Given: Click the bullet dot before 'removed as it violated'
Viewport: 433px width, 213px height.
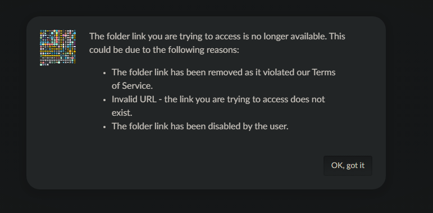Looking at the screenshot, I should click(x=104, y=73).
